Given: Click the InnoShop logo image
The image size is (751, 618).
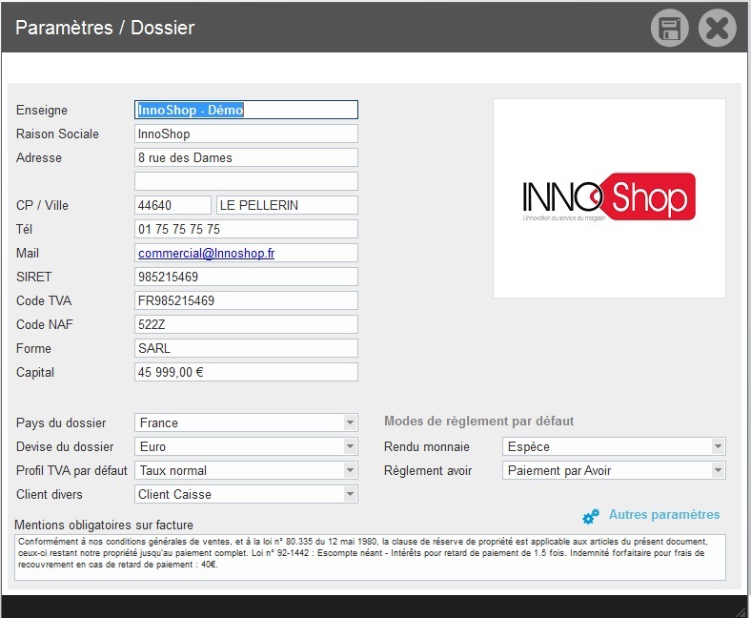Looking at the screenshot, I should (x=609, y=198).
